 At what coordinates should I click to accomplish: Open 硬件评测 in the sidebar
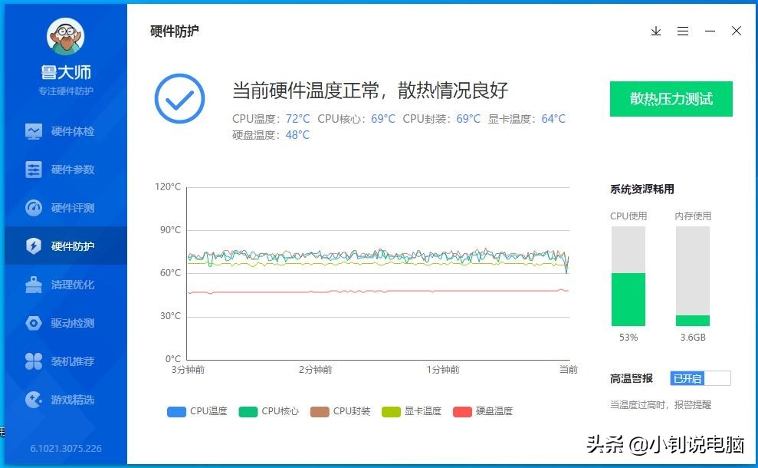(66, 208)
